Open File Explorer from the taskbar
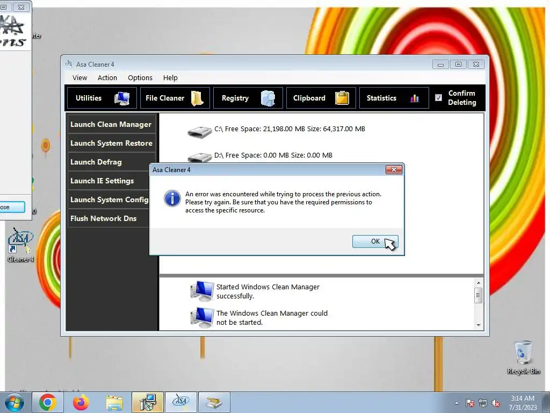Screen dimensions: 550x413 coord(114,402)
